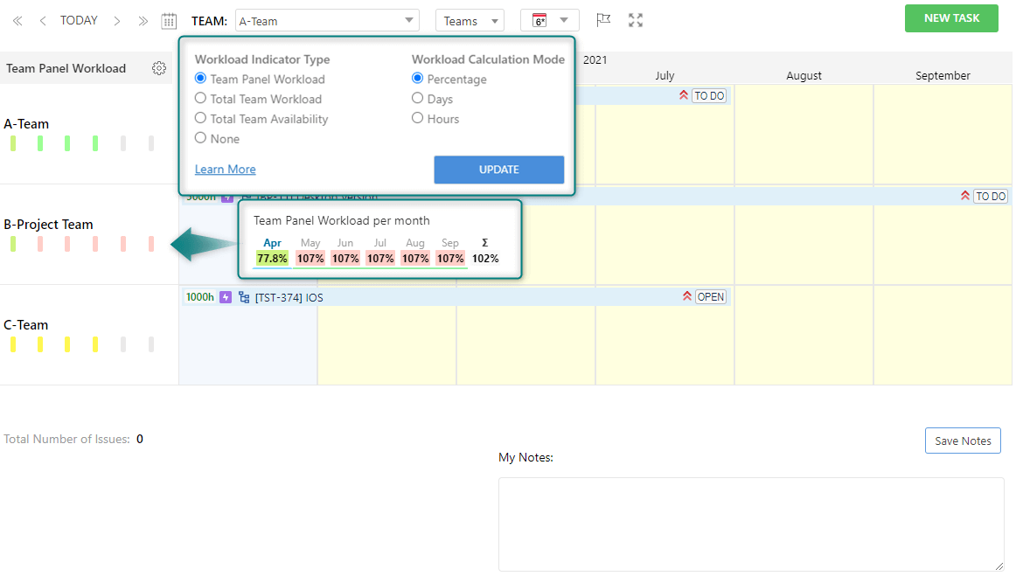Viewport: 1023px width, 576px height.
Task: Click the flag milestone icon in the toolbar
Action: pos(603,20)
